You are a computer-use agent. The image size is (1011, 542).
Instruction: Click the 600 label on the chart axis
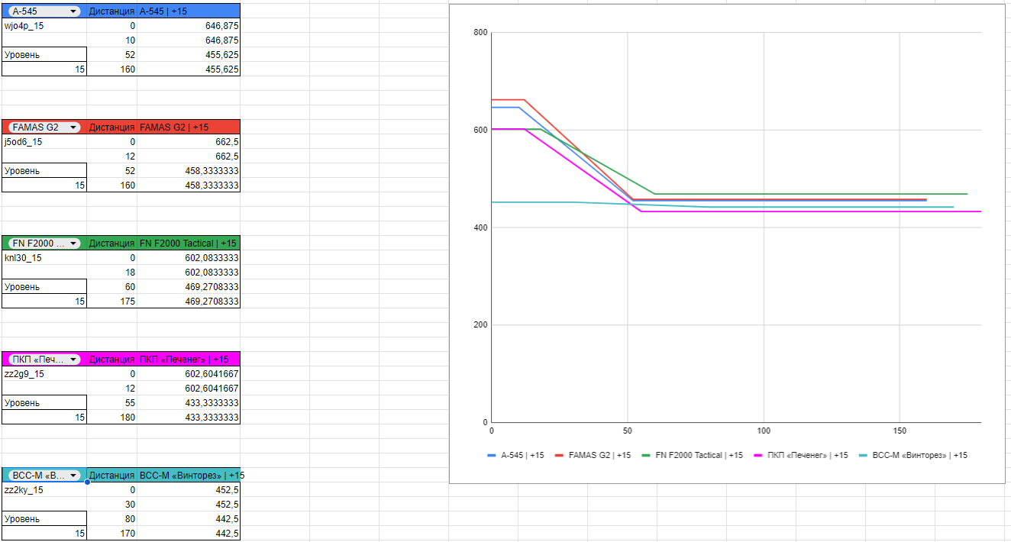click(x=480, y=130)
